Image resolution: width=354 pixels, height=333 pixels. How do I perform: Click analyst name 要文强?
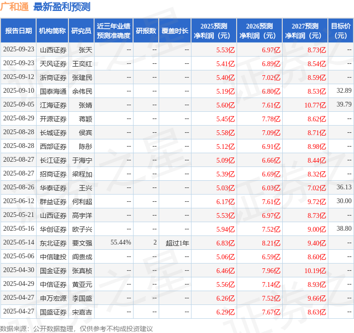click(82, 243)
